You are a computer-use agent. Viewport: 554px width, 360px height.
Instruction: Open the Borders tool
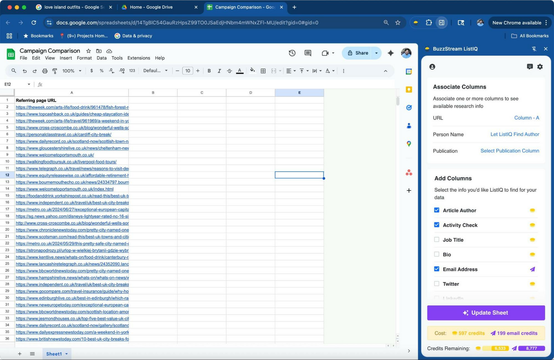coord(263,71)
